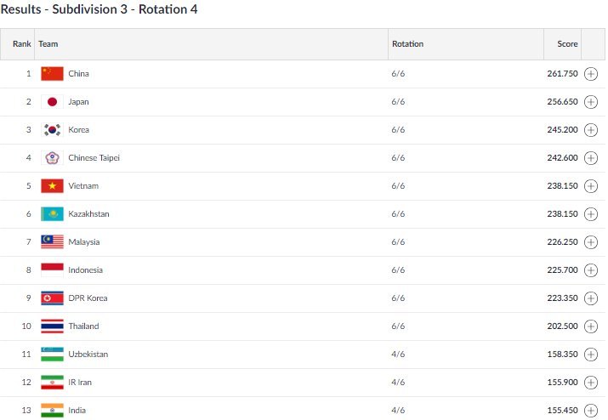Click the Kazakhstan flag icon

tap(52, 214)
